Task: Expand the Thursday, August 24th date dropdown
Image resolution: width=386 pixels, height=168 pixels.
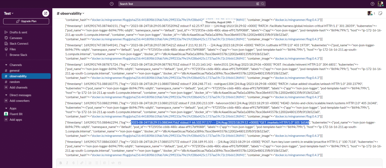Action: tap(219, 22)
